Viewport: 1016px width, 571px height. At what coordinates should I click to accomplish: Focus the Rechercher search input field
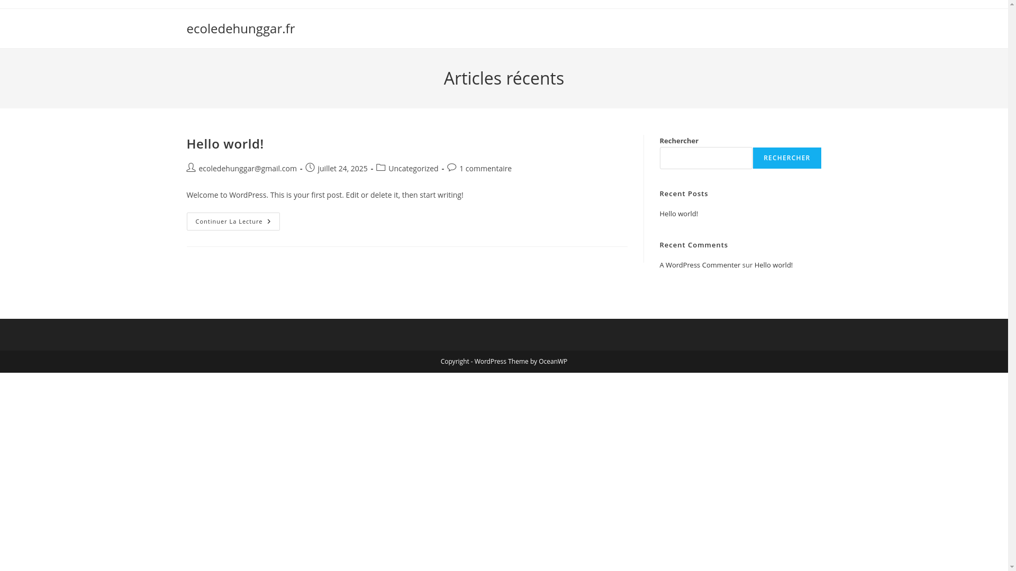click(705, 158)
